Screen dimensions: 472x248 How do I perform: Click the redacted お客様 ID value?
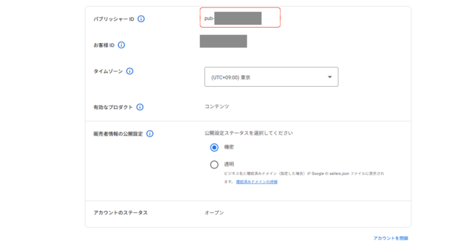pos(223,41)
